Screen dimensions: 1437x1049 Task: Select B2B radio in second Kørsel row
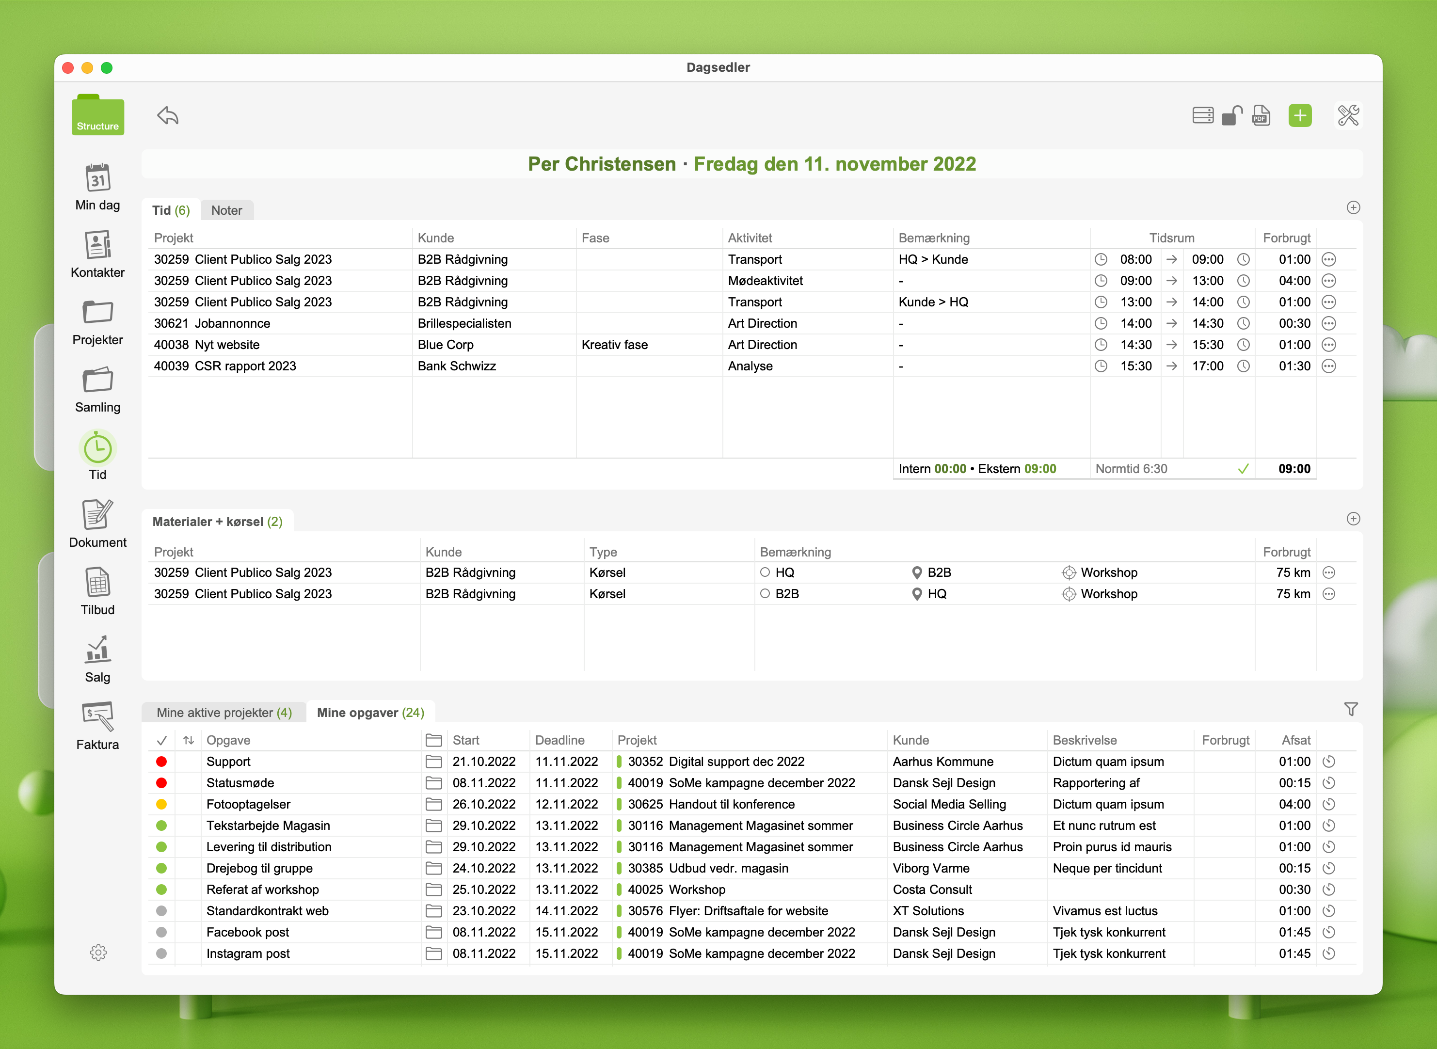765,594
